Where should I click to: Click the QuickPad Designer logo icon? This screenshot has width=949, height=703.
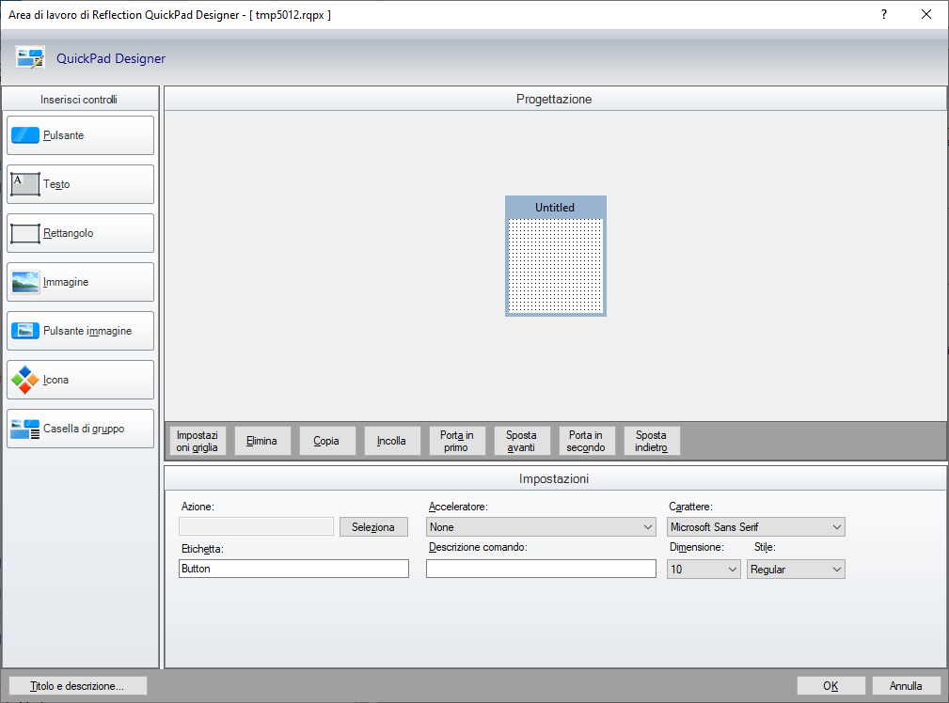click(x=30, y=58)
